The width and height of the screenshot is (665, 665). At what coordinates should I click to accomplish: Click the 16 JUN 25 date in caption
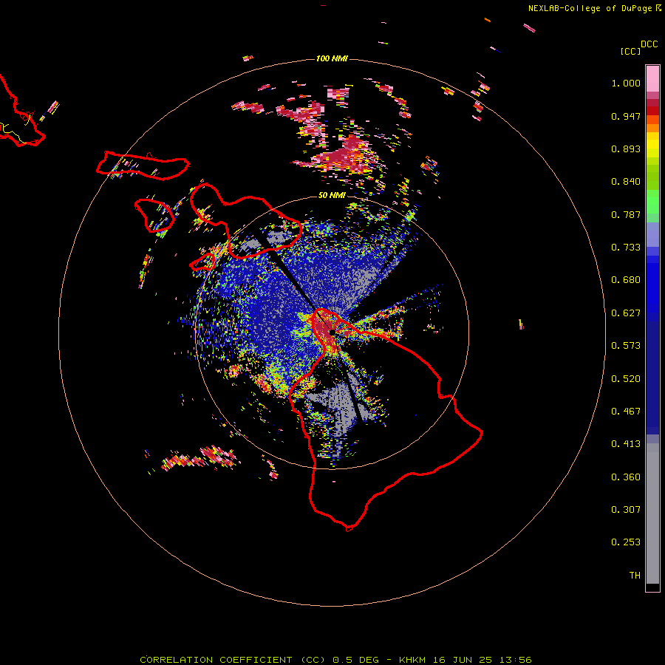click(x=463, y=660)
